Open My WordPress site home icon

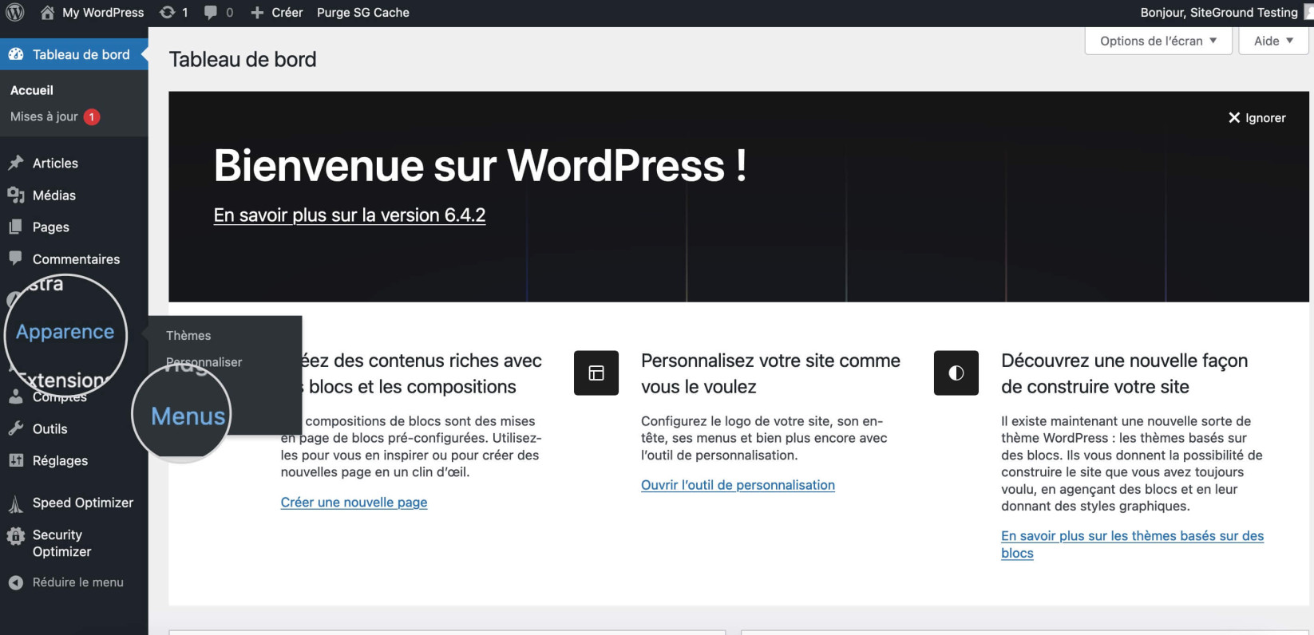[x=48, y=12]
